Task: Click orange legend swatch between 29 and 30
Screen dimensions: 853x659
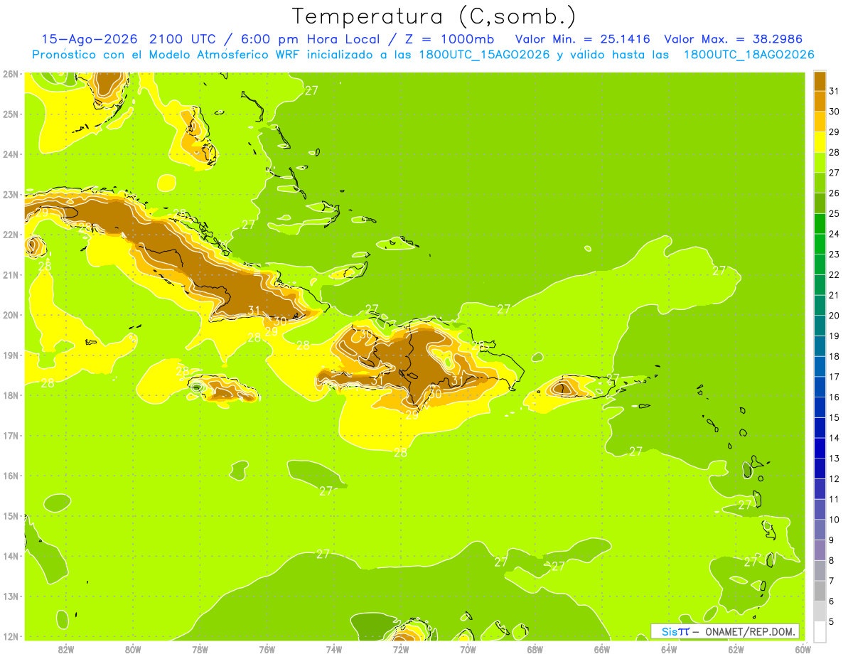Action: [x=820, y=122]
